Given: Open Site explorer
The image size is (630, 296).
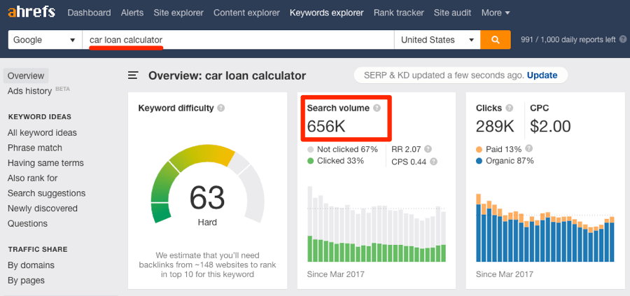Looking at the screenshot, I should coord(178,13).
